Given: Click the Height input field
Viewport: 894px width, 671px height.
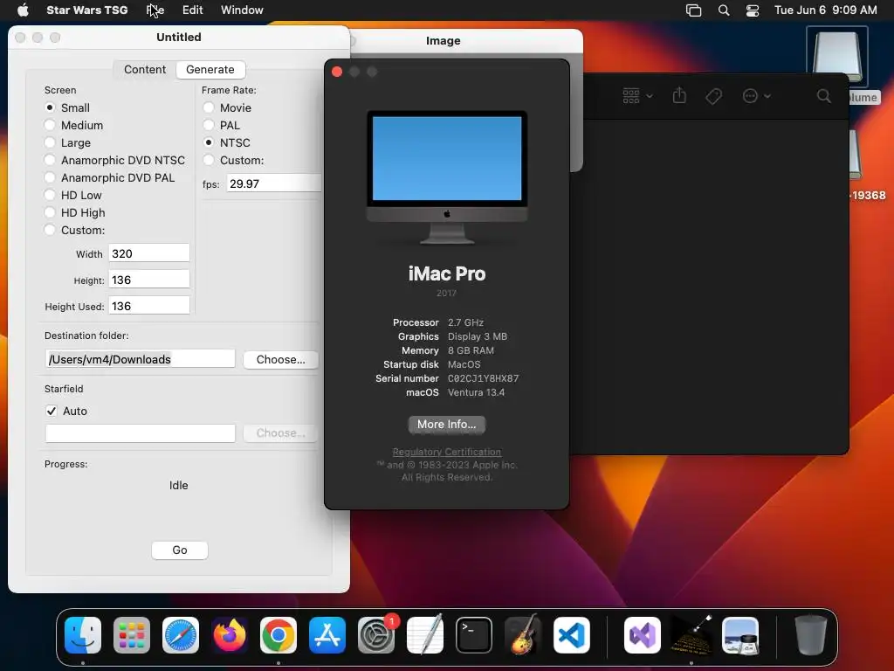Looking at the screenshot, I should [148, 280].
